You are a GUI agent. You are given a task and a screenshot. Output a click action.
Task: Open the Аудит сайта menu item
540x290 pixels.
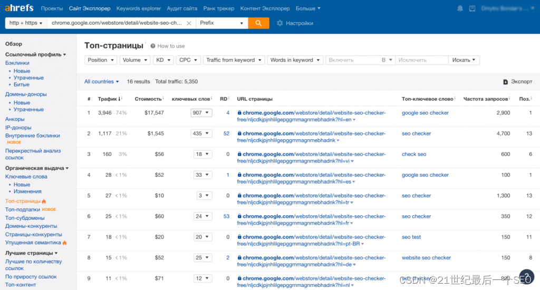pyautogui.click(x=182, y=8)
